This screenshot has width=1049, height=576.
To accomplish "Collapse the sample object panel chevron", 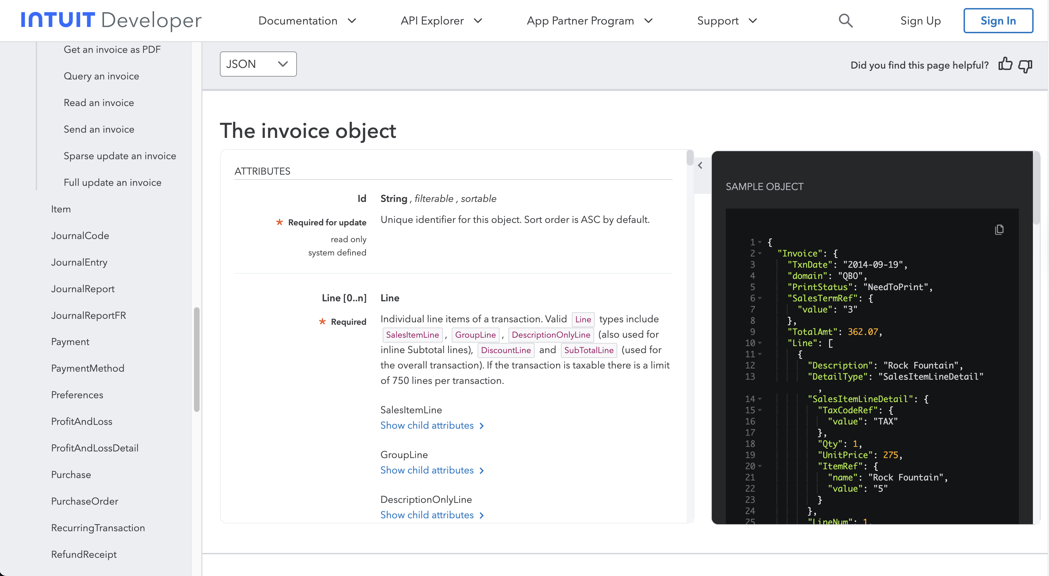I will [700, 165].
